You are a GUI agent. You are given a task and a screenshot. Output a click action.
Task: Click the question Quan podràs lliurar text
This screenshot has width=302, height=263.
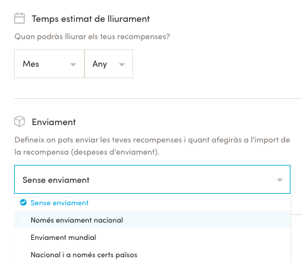[92, 37]
